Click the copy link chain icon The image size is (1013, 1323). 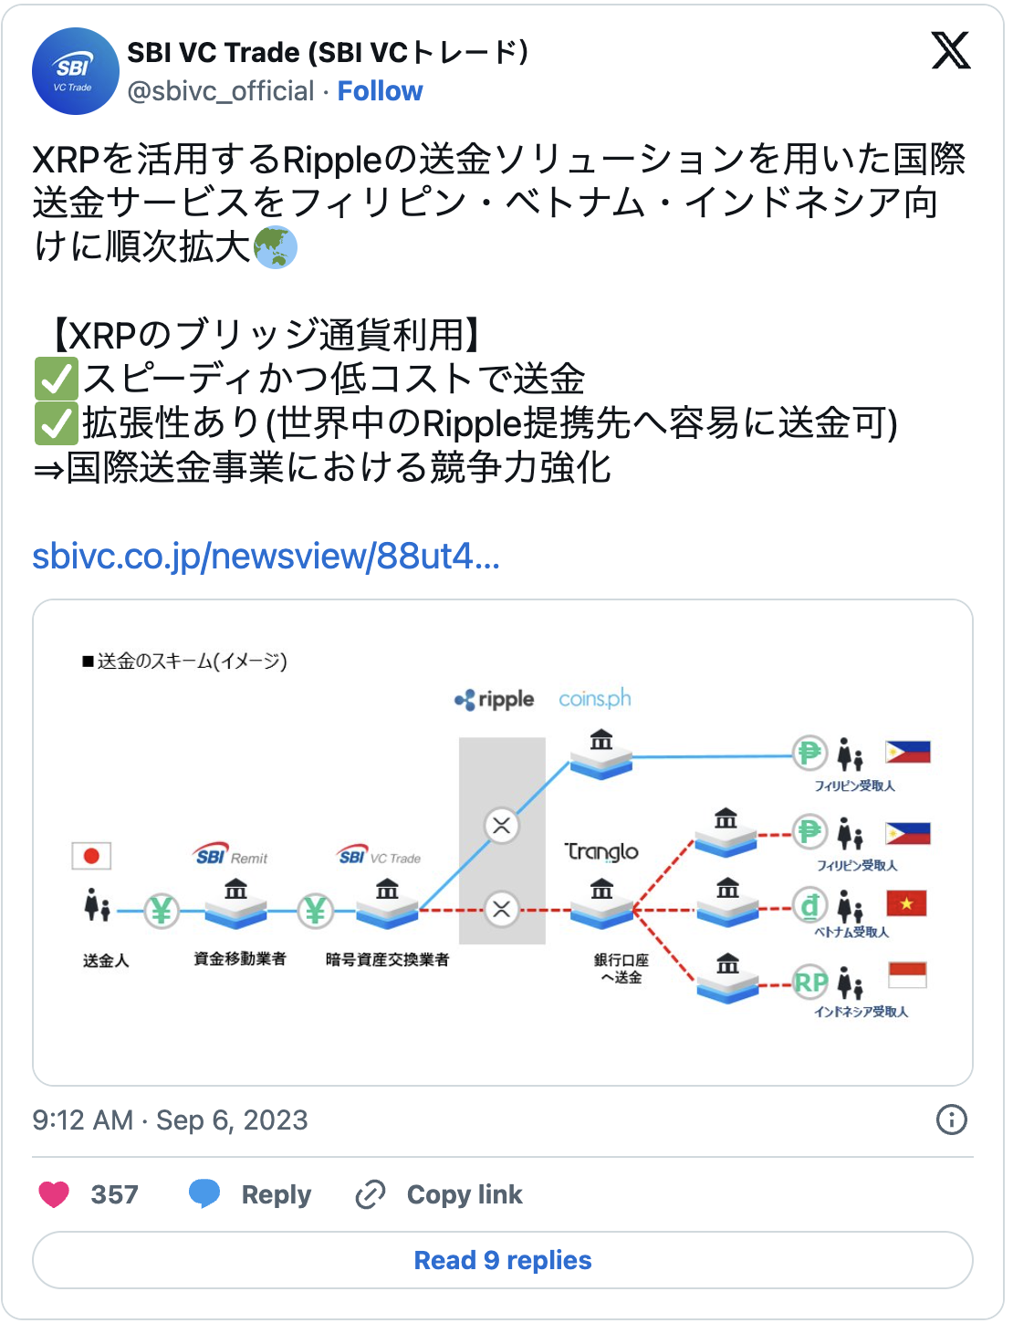[370, 1194]
